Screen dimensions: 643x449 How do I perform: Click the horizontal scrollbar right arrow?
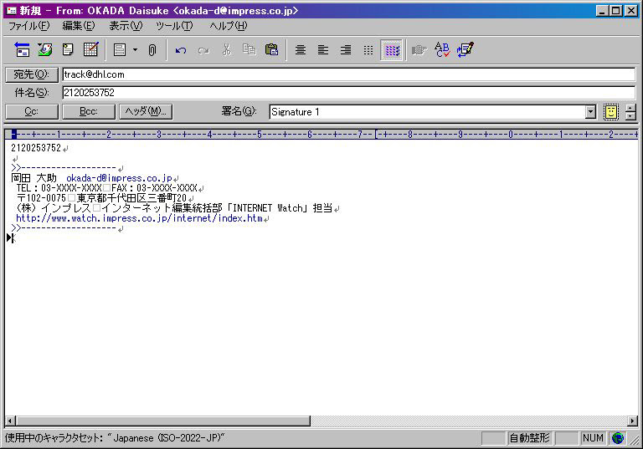click(x=633, y=421)
